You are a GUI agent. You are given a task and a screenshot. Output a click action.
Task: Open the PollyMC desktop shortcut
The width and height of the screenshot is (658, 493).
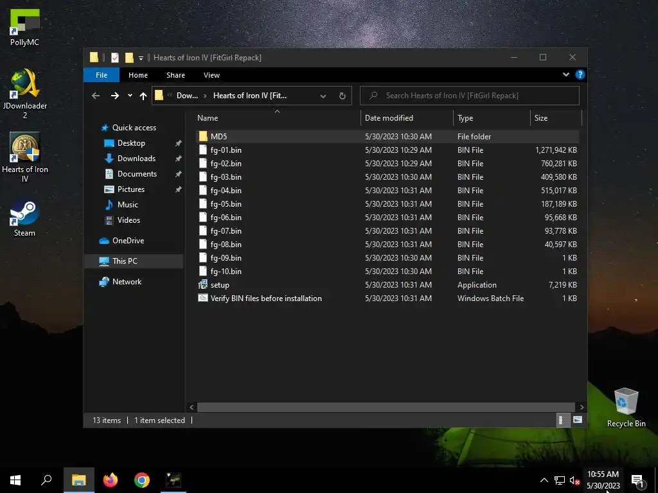[x=24, y=27]
